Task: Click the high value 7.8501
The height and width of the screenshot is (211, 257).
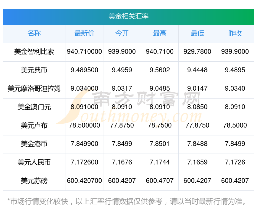Action: coord(160,144)
